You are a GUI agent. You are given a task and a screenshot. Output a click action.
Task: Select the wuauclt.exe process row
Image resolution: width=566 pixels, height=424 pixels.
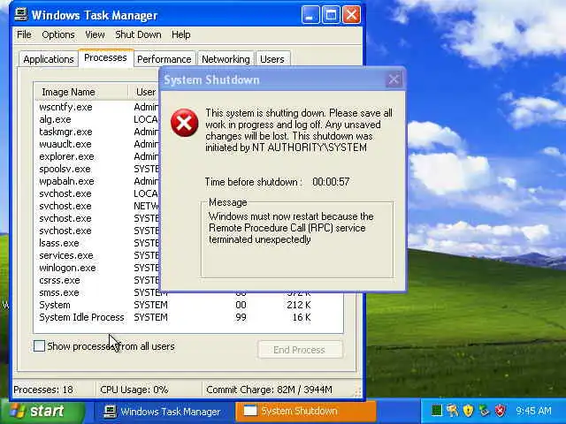(98, 144)
